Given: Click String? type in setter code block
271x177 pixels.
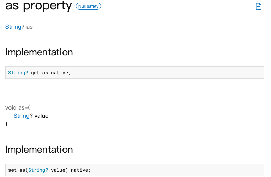Looking at the screenshot, I should click(38, 170).
